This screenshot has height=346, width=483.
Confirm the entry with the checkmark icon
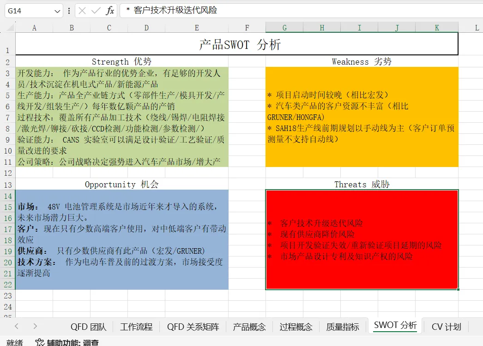[96, 11]
